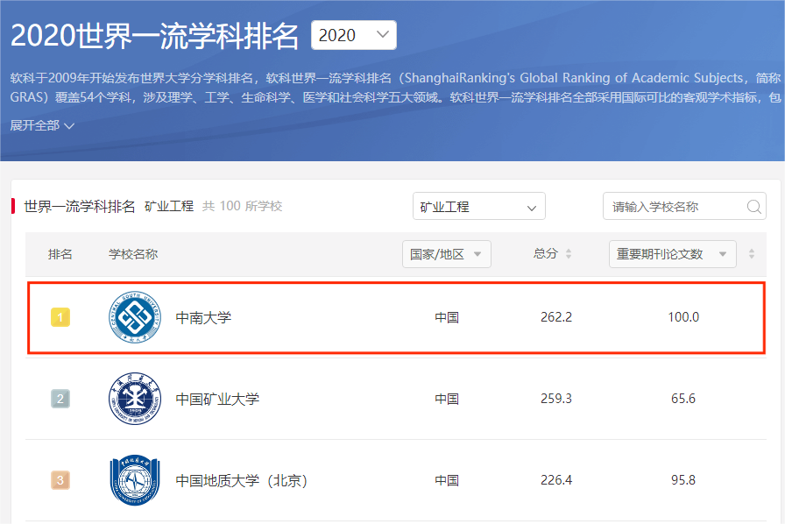
Task: Click the 学校名称 column header
Action: (x=133, y=254)
